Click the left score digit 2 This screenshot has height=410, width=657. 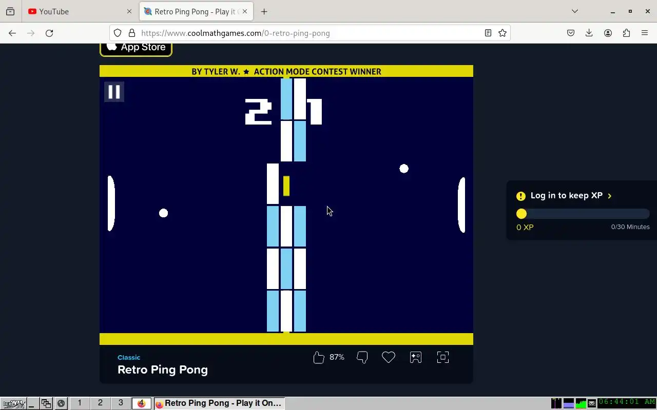pos(258,112)
